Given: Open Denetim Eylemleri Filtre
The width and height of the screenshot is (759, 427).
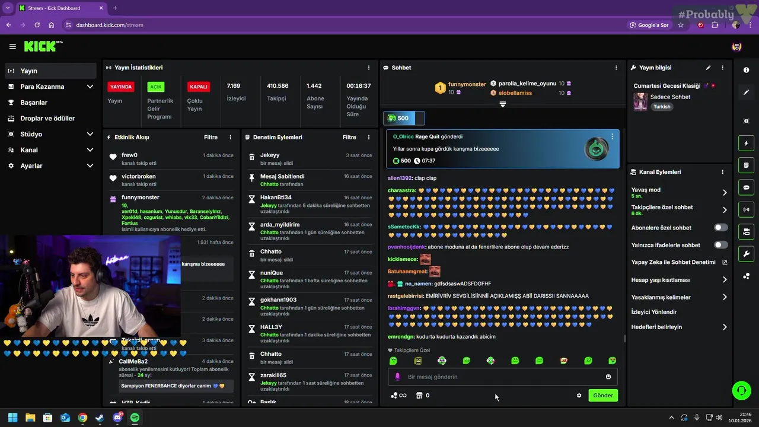Looking at the screenshot, I should pyautogui.click(x=349, y=137).
